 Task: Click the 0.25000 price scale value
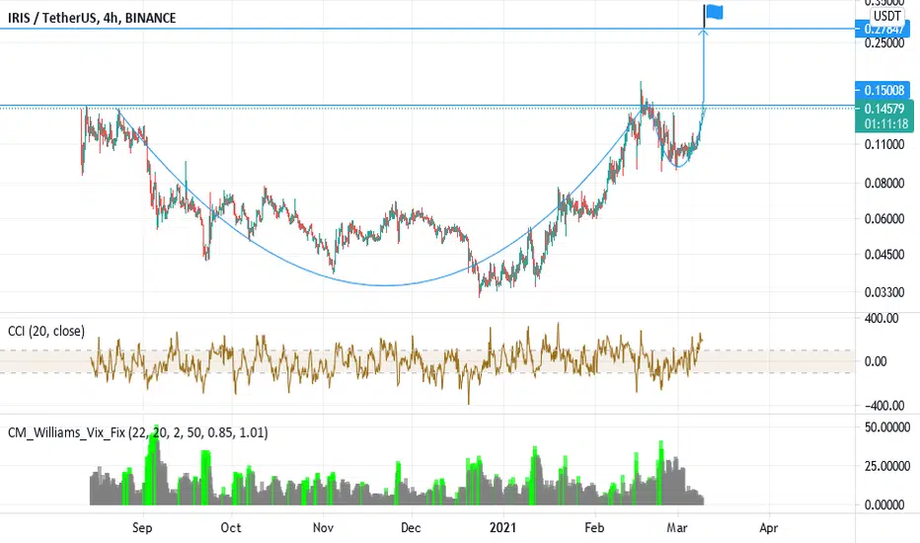(884, 42)
